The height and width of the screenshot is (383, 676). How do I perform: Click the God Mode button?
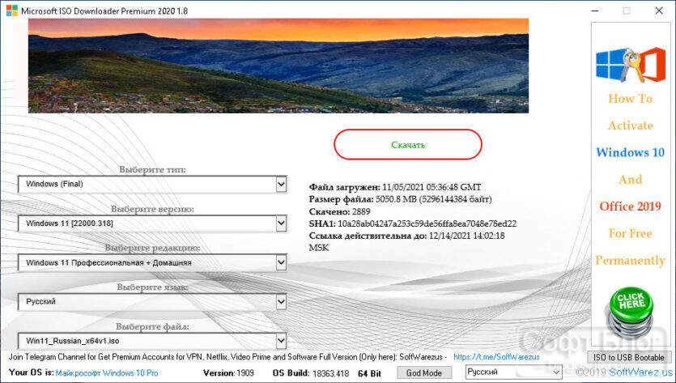423,372
